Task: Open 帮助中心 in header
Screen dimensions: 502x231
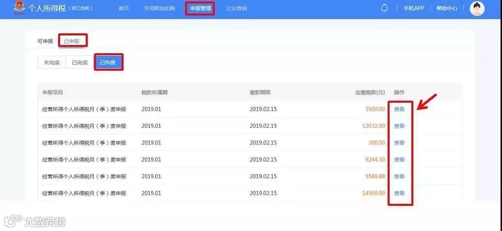Action: [447, 9]
